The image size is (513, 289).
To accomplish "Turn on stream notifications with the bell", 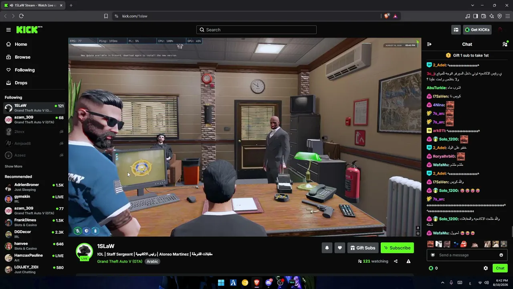I will click(327, 248).
